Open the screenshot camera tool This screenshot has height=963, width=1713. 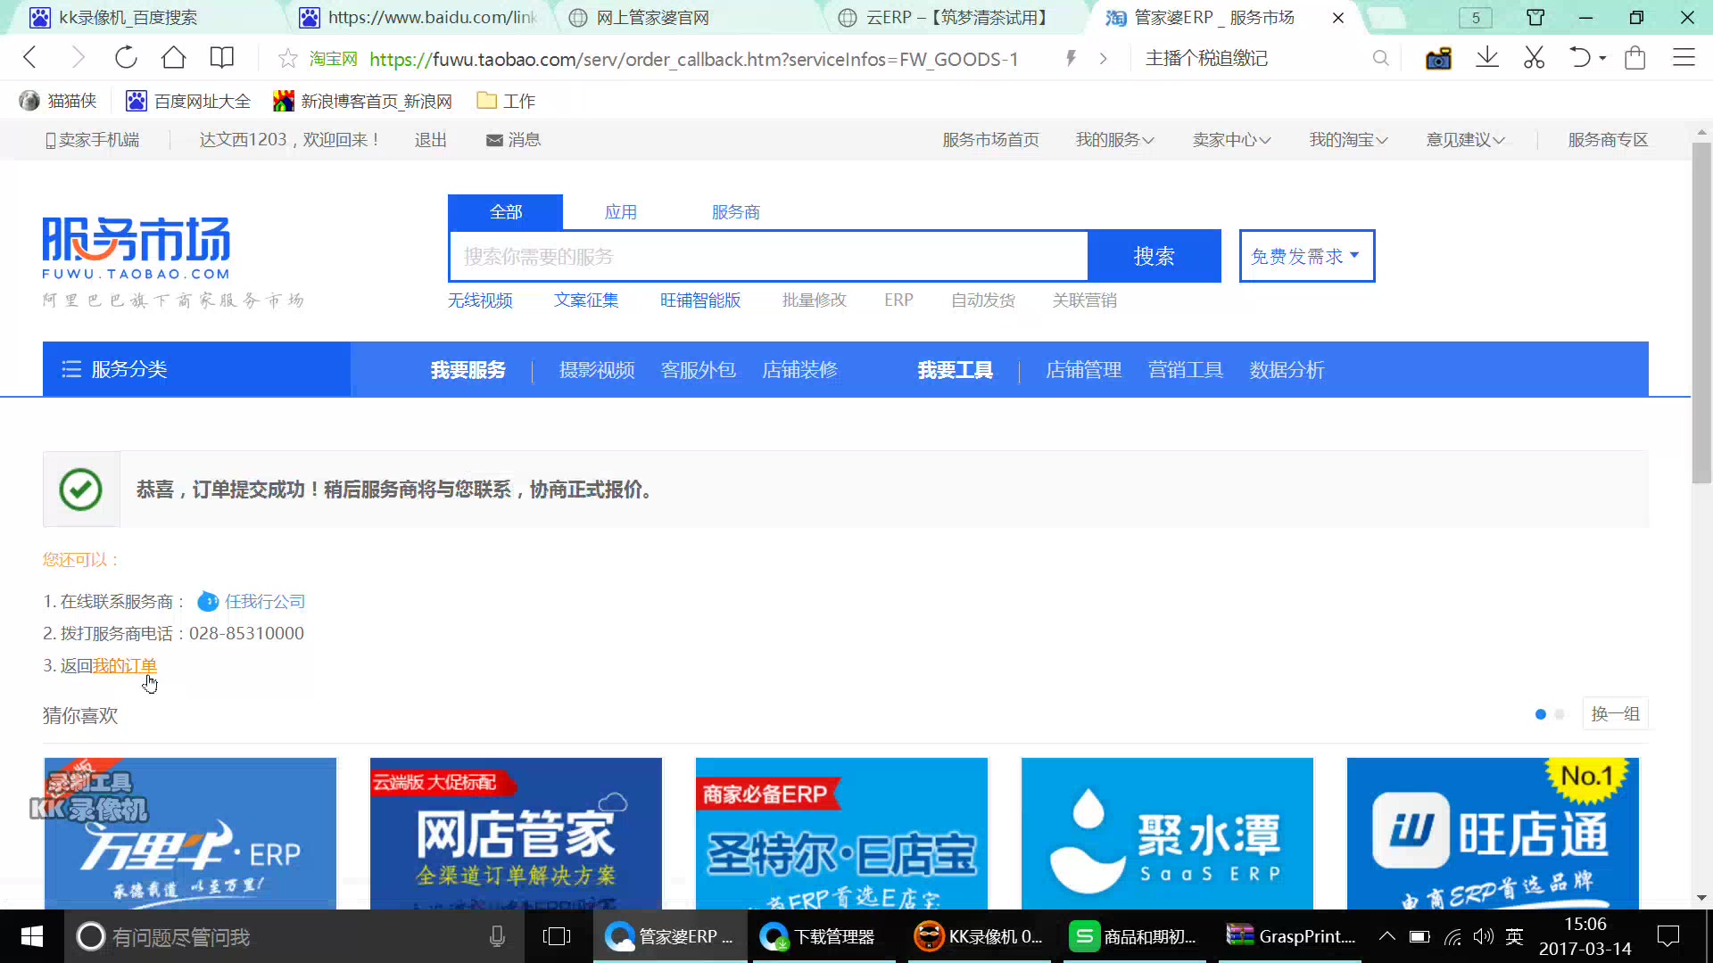(1438, 59)
